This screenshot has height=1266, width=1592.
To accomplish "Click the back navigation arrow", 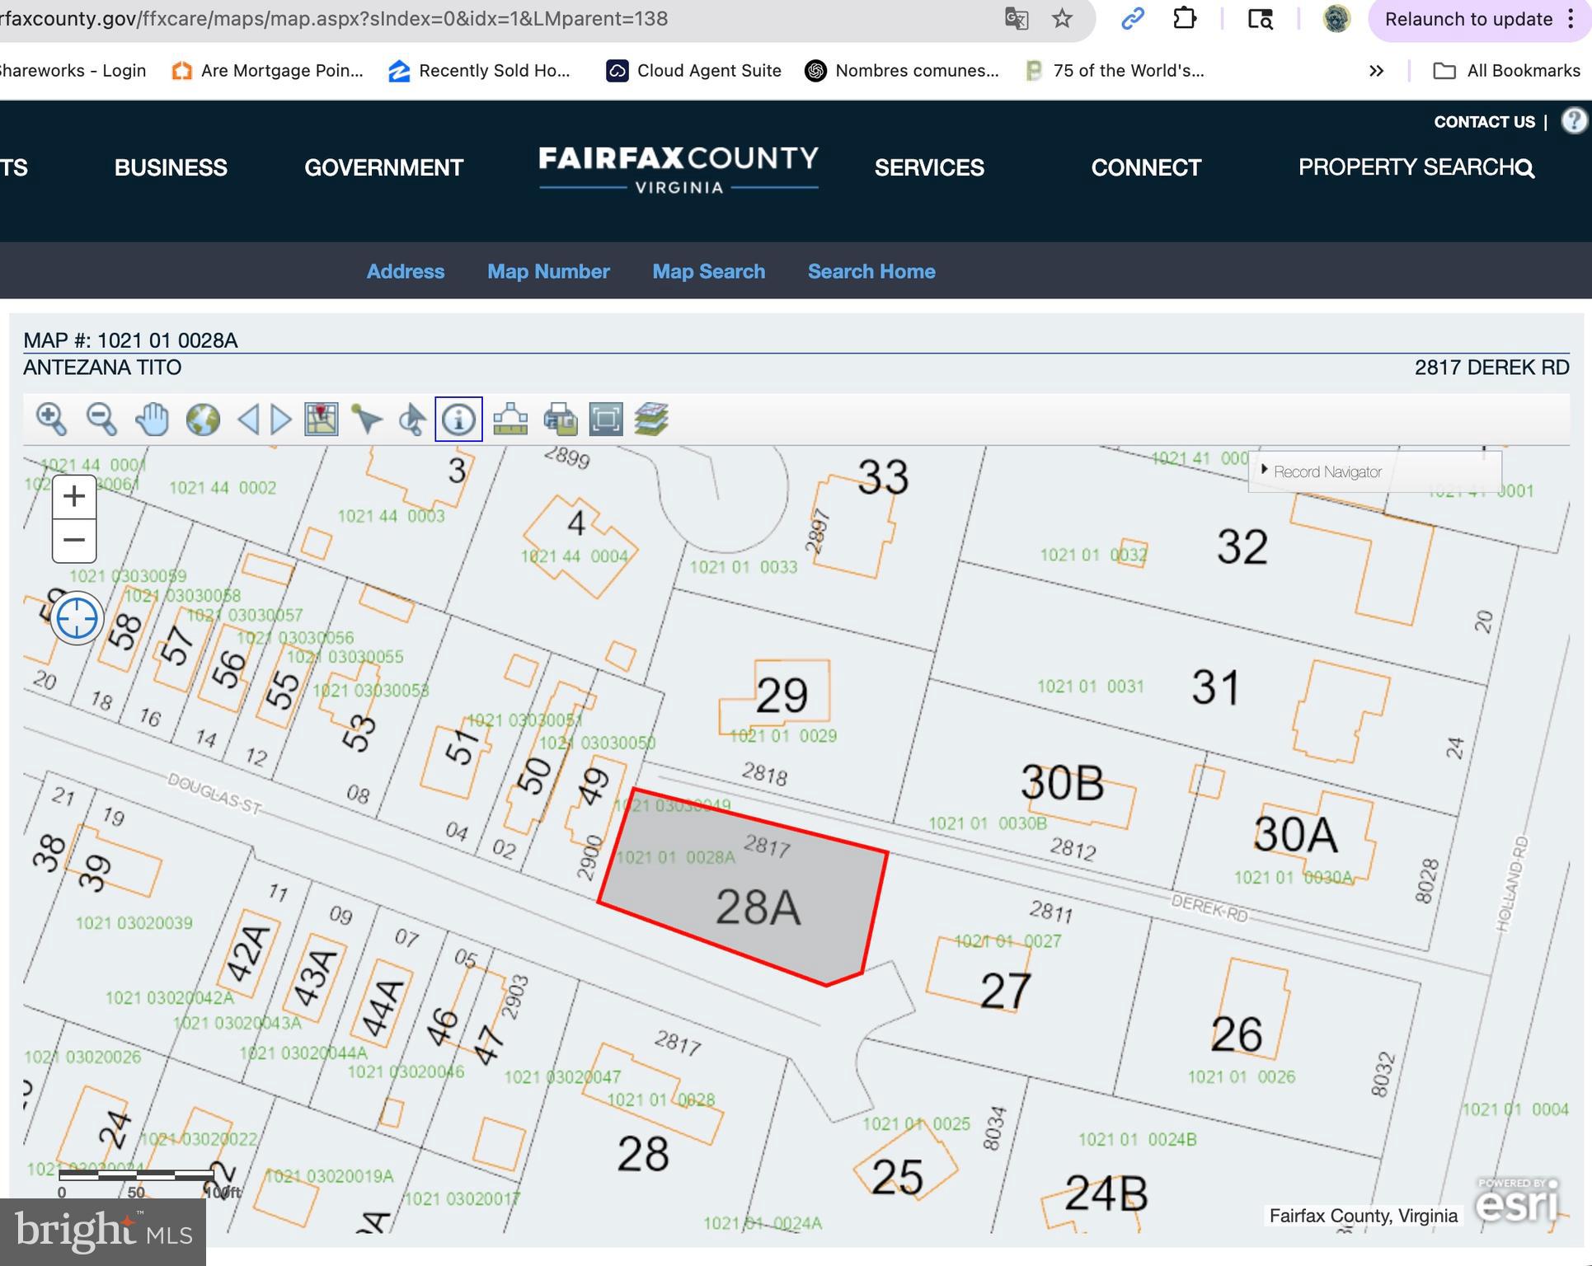I will pos(250,420).
